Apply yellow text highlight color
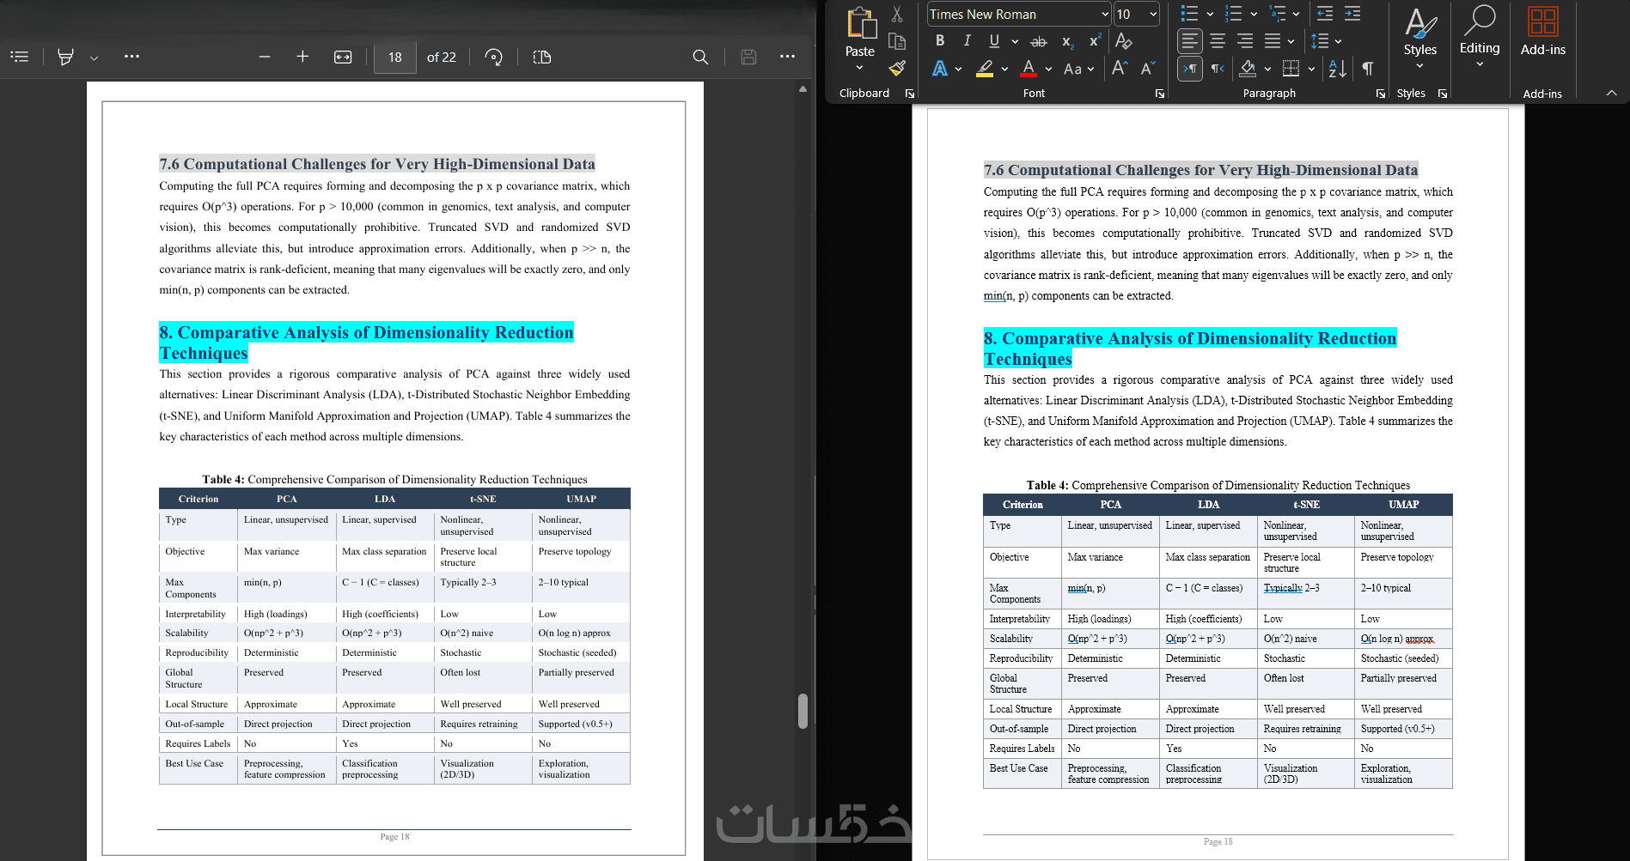This screenshot has width=1630, height=861. (986, 69)
